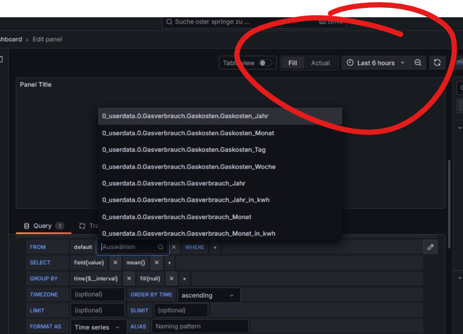Click the search icon in the top search bar
The height and width of the screenshot is (334, 463).
tap(169, 22)
